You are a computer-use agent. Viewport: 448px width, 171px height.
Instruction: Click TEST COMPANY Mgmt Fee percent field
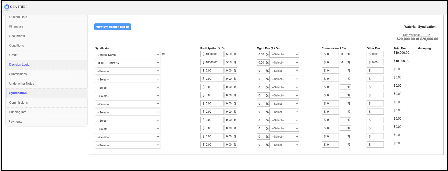click(263, 62)
